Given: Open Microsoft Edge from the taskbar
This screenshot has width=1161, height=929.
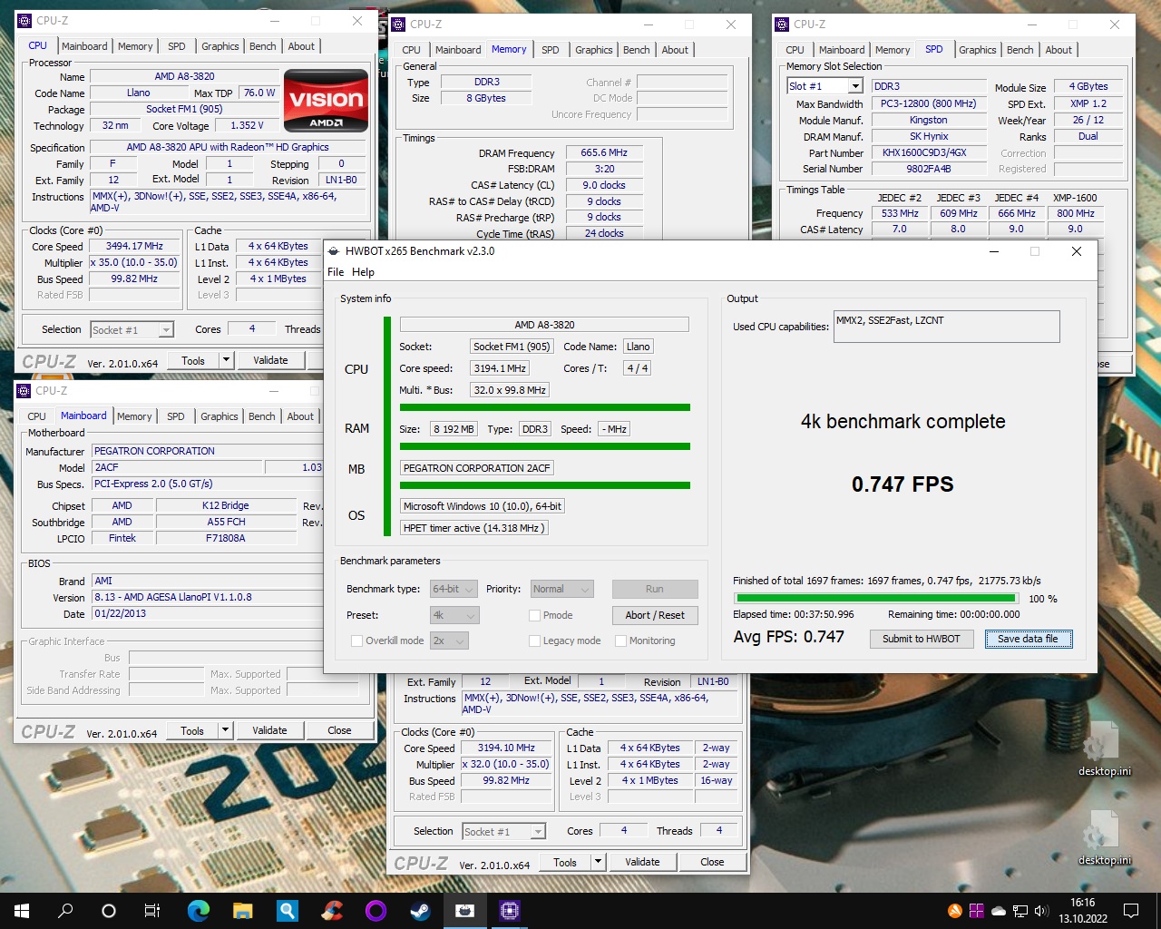Looking at the screenshot, I should point(198,911).
